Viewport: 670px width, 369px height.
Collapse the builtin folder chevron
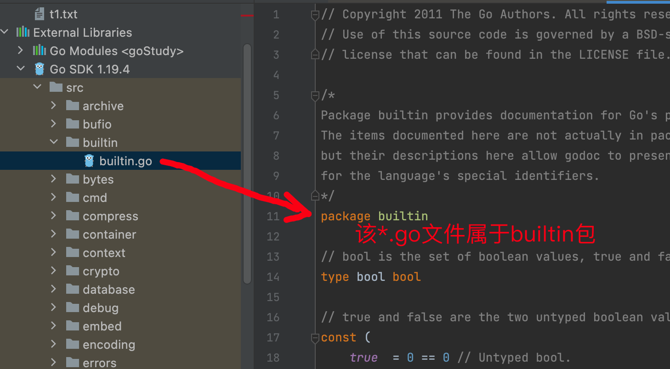coord(54,142)
